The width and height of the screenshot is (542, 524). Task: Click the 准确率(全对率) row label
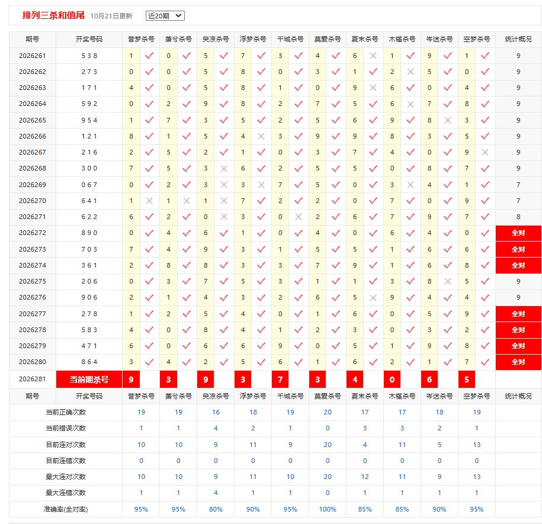[66, 509]
